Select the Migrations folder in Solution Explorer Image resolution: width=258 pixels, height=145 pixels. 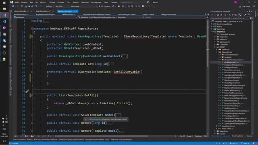tap(224, 131)
